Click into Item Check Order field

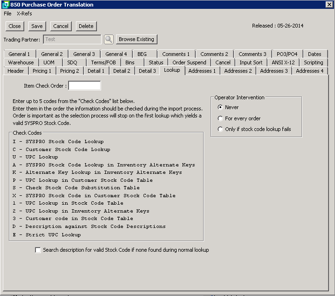click(x=84, y=86)
